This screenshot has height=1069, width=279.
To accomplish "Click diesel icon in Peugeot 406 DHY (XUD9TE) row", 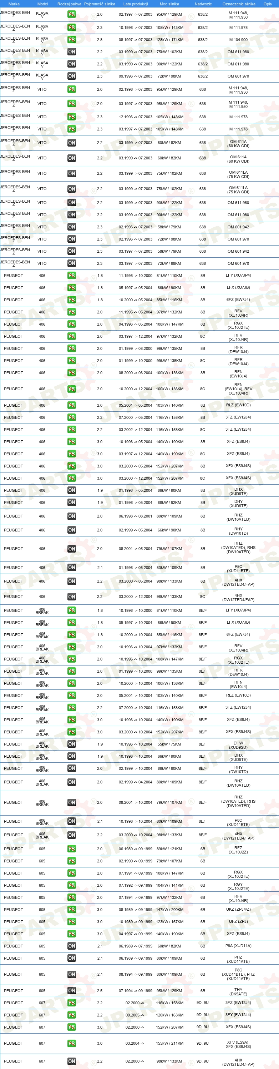I will [71, 503].
